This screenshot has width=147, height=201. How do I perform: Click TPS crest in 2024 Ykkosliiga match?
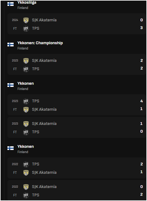26,28
